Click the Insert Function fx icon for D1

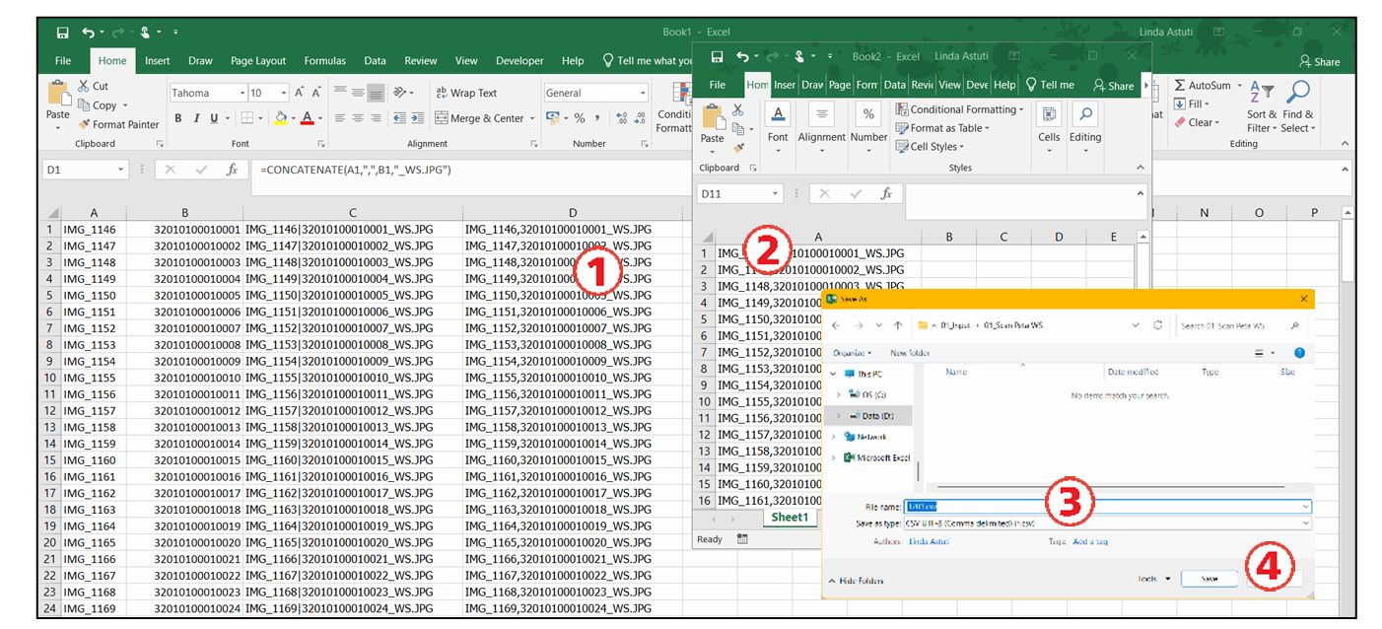pos(232,170)
